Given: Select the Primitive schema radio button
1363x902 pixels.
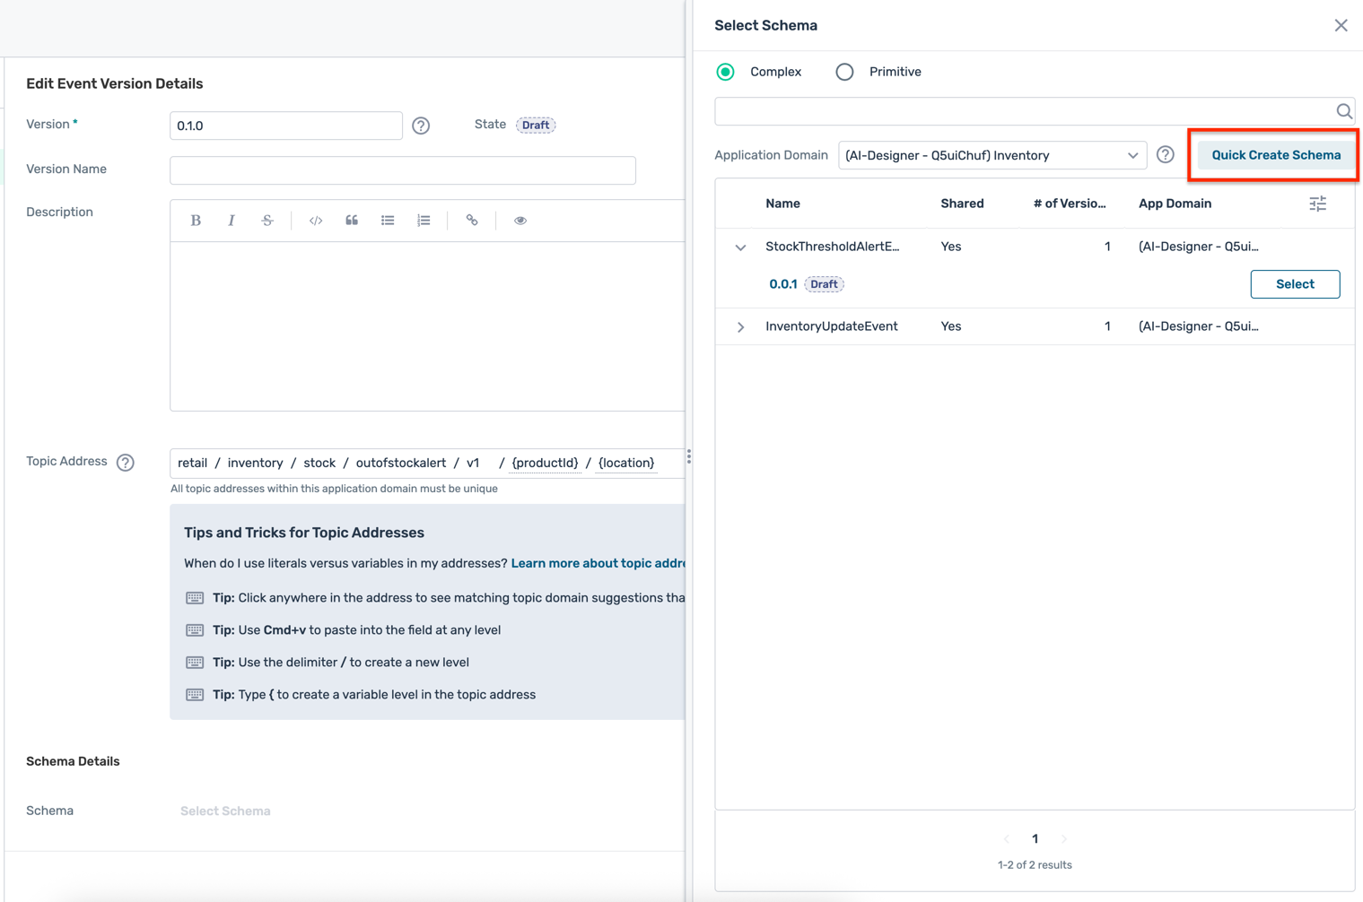Looking at the screenshot, I should click(843, 72).
